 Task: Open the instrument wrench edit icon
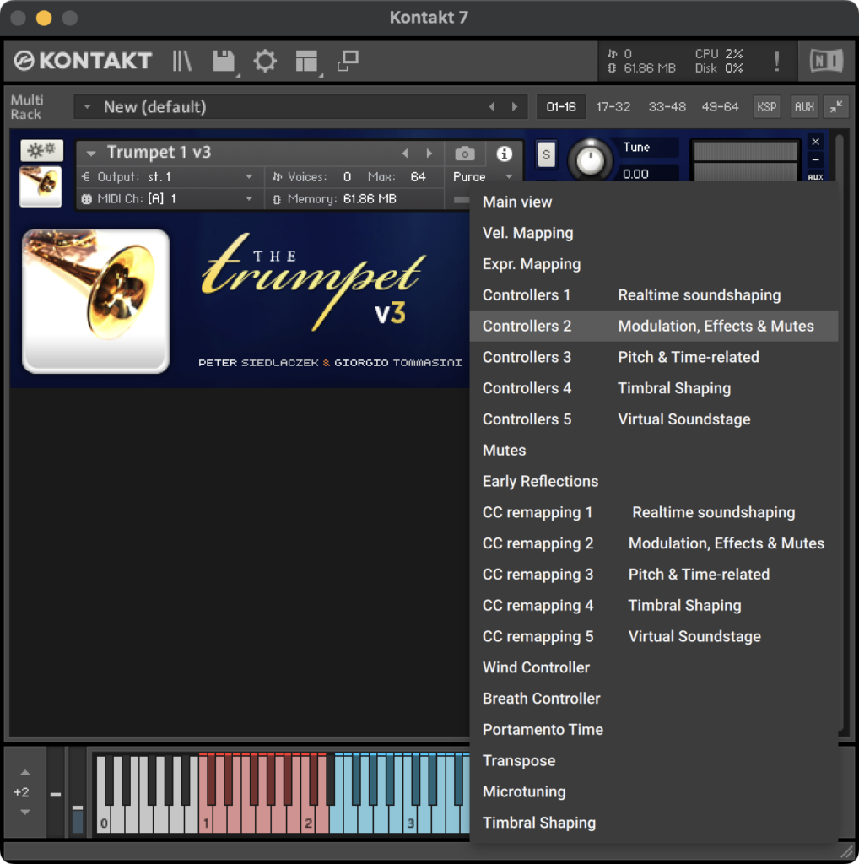(x=42, y=150)
